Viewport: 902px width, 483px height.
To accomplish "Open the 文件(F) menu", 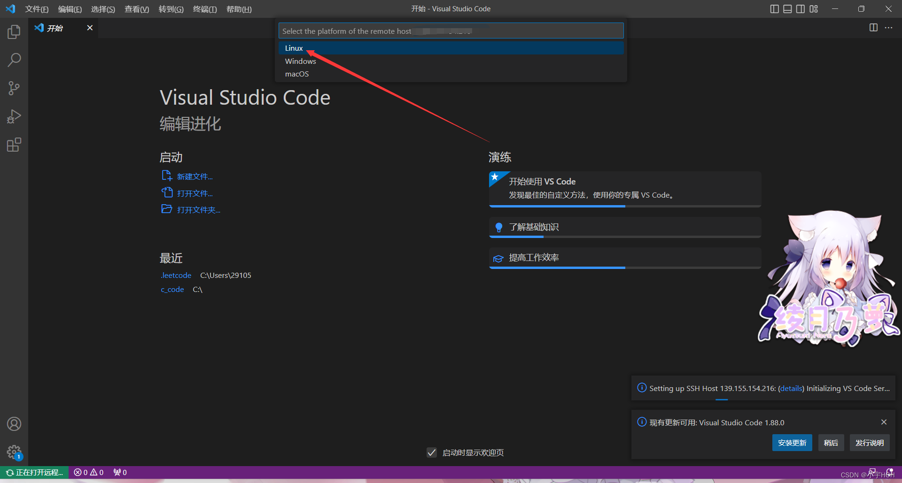I will click(37, 9).
